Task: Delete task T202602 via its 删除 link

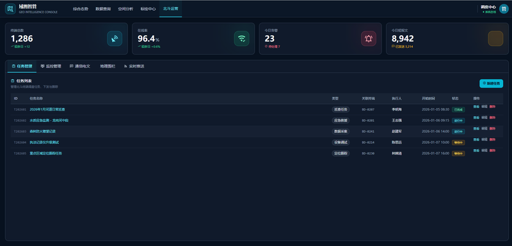Action: (x=492, y=118)
